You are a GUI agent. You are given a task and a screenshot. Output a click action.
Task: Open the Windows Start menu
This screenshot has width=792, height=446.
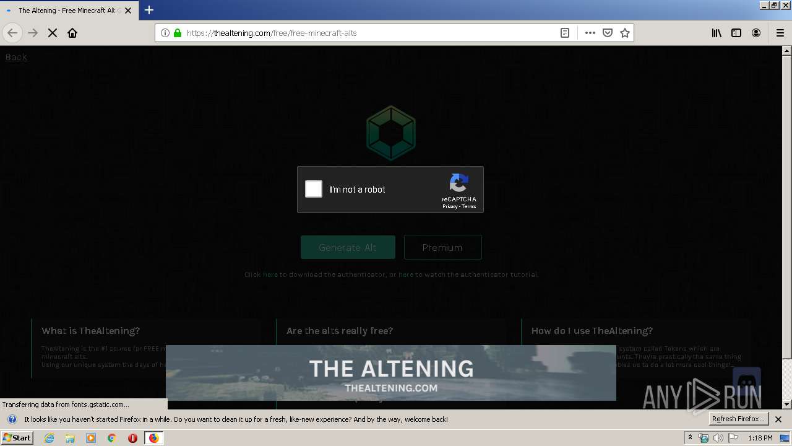17,438
